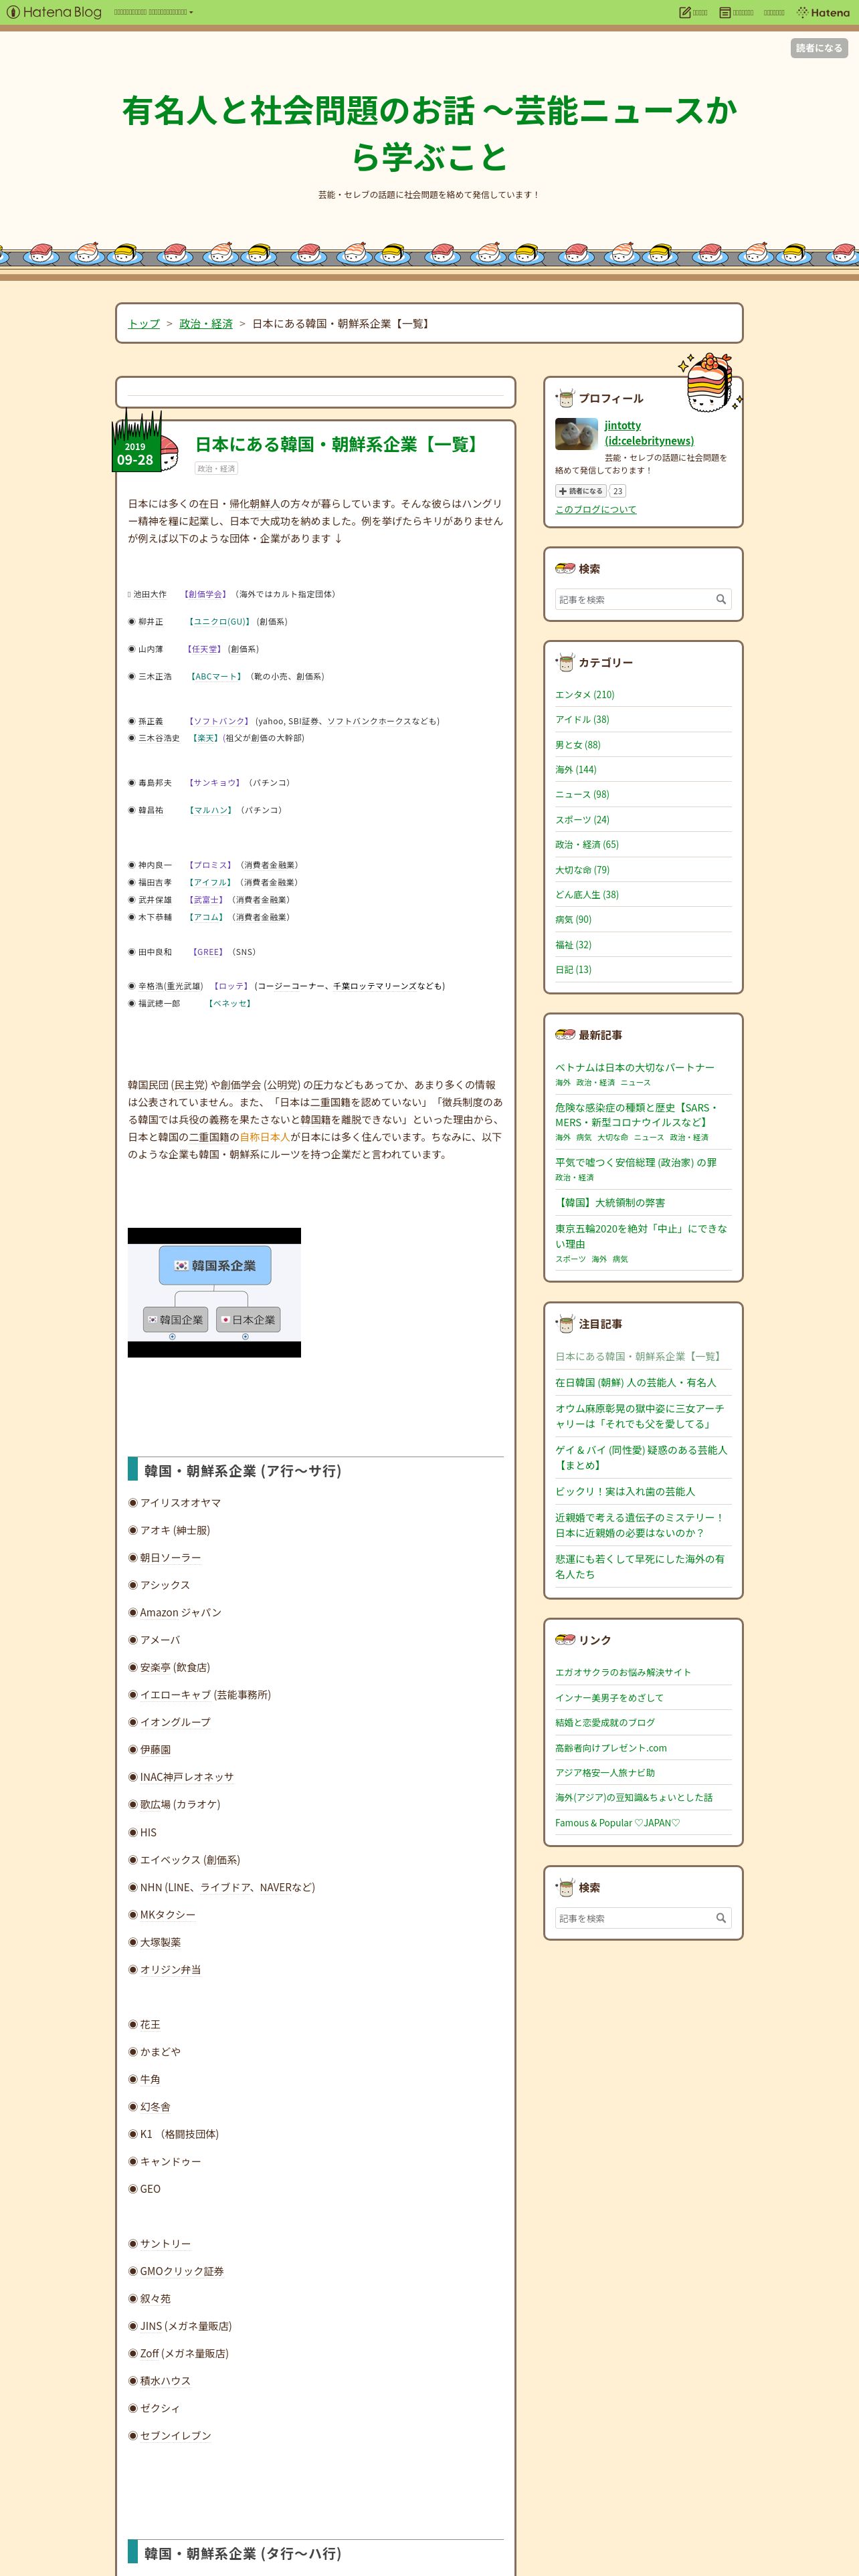Select the ニュース (98) category
859x2576 pixels.
582,794
